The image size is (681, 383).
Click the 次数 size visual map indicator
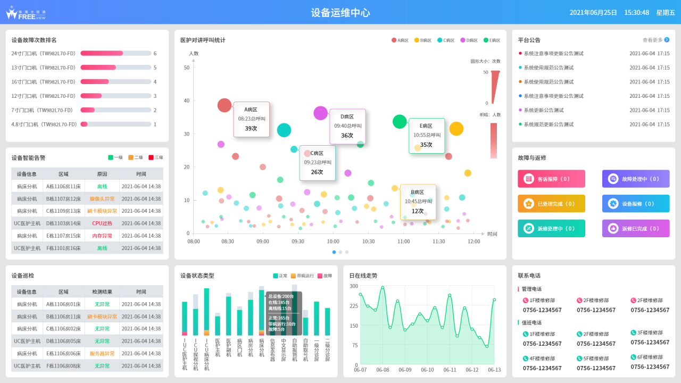[495, 87]
